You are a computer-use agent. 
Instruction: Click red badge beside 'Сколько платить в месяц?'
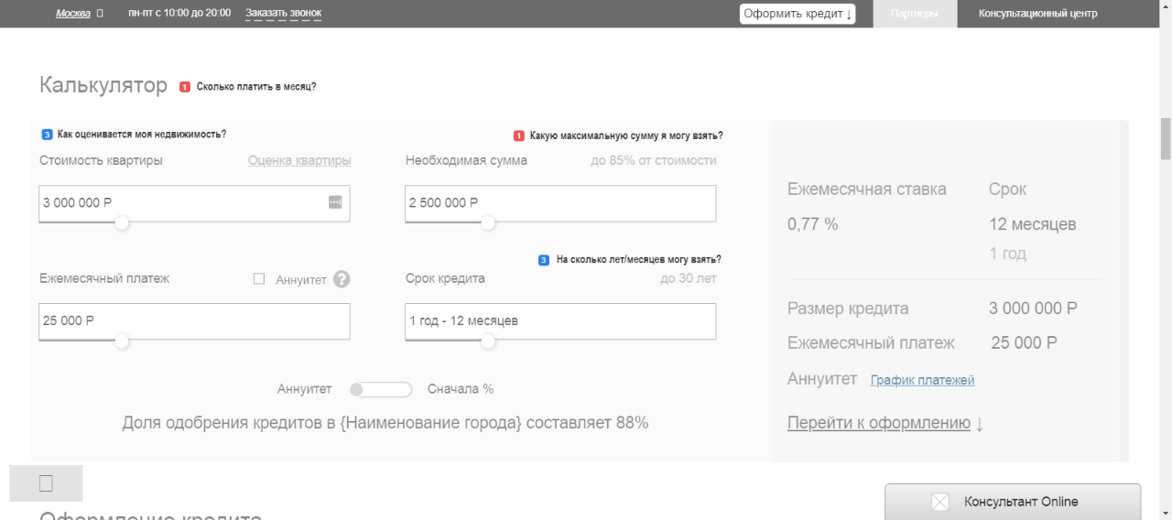[185, 87]
